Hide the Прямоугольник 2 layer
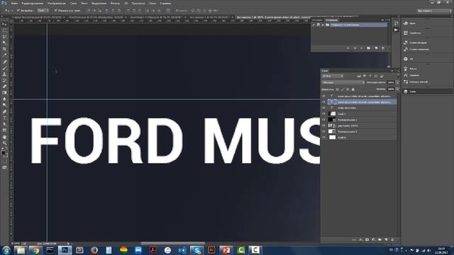This screenshot has width=454, height=255. click(x=324, y=132)
